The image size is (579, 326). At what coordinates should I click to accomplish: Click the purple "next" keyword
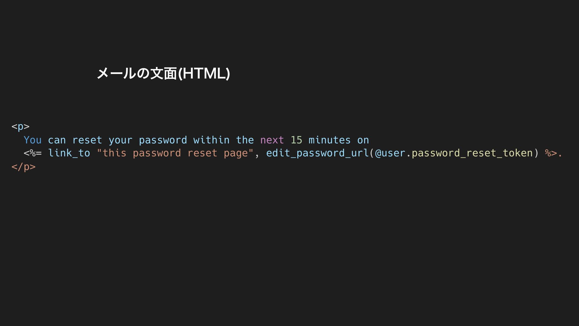(272, 140)
